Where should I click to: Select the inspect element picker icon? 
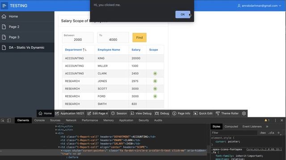pyautogui.click(x=3, y=120)
